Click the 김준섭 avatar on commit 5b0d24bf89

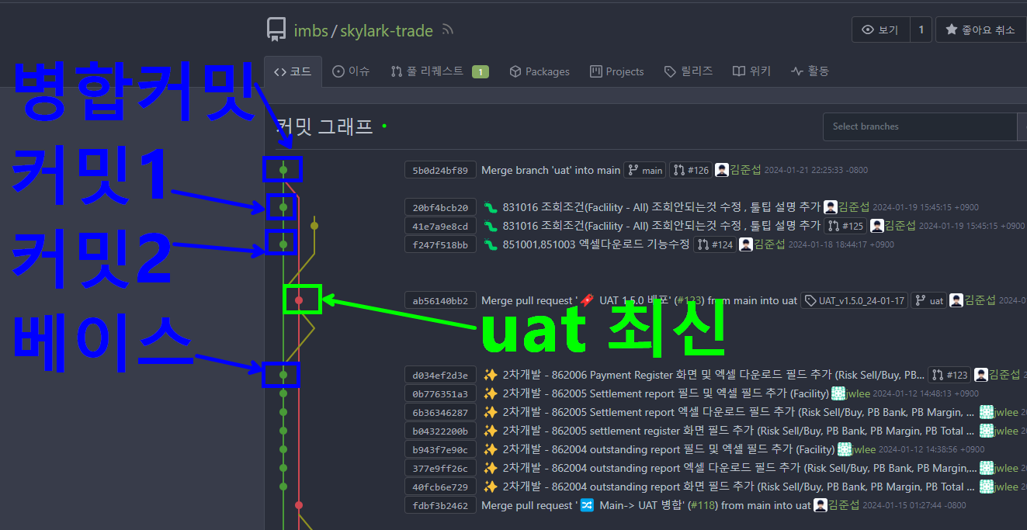click(x=722, y=170)
